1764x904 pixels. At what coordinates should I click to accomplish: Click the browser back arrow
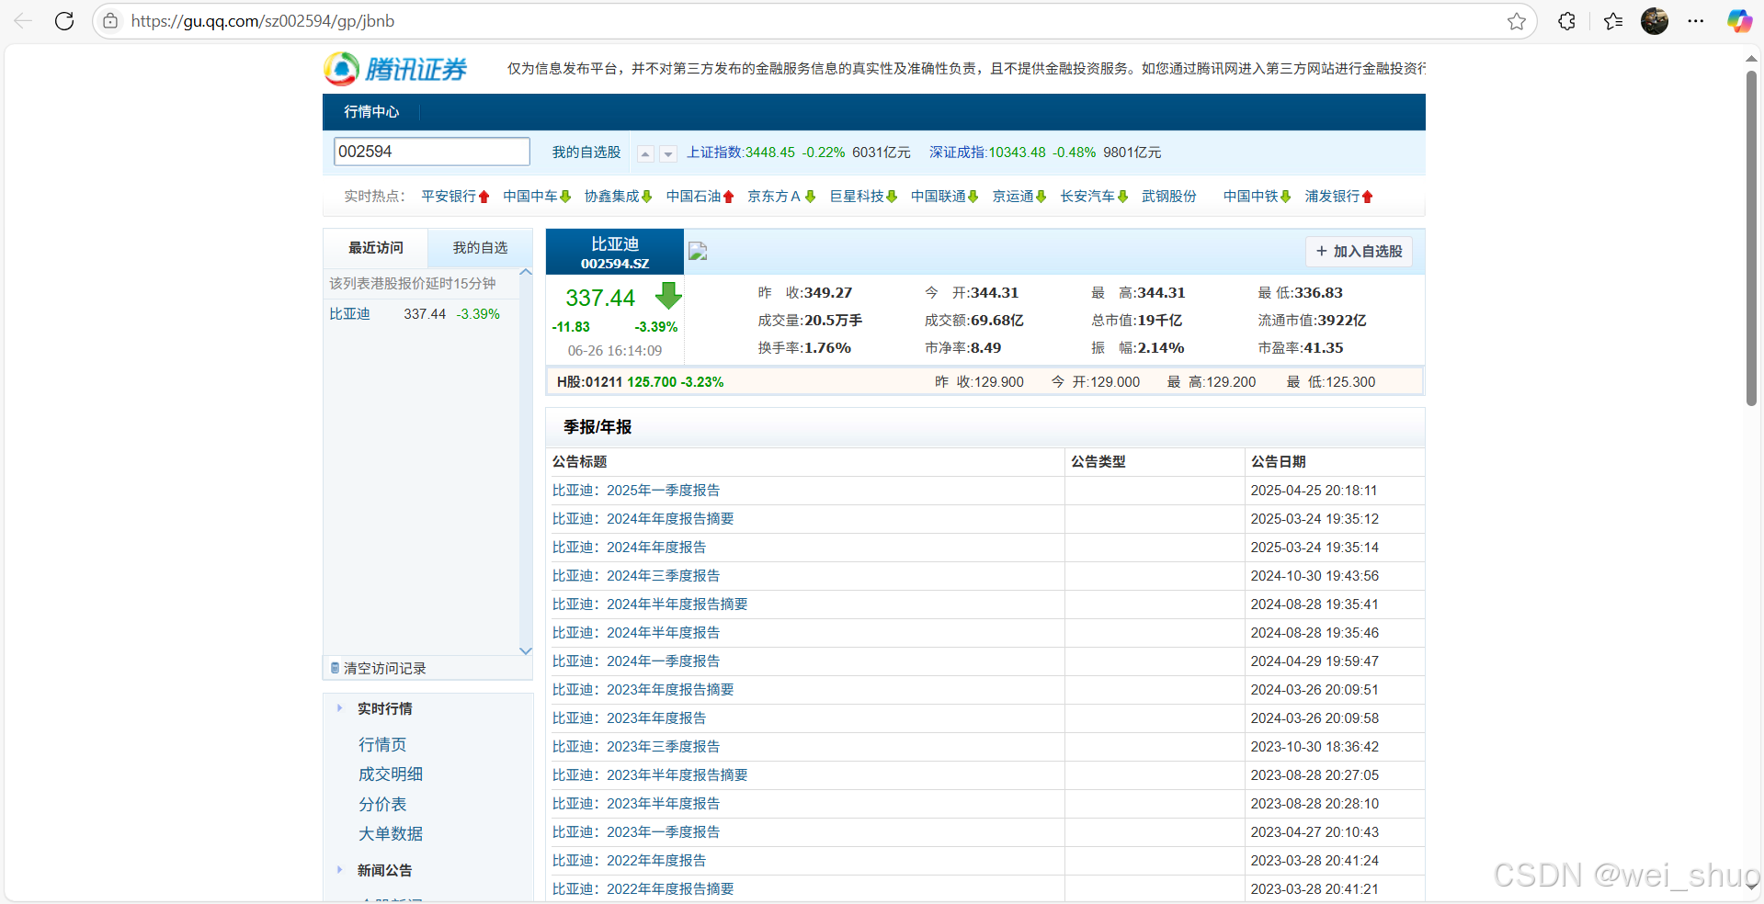[x=23, y=21]
